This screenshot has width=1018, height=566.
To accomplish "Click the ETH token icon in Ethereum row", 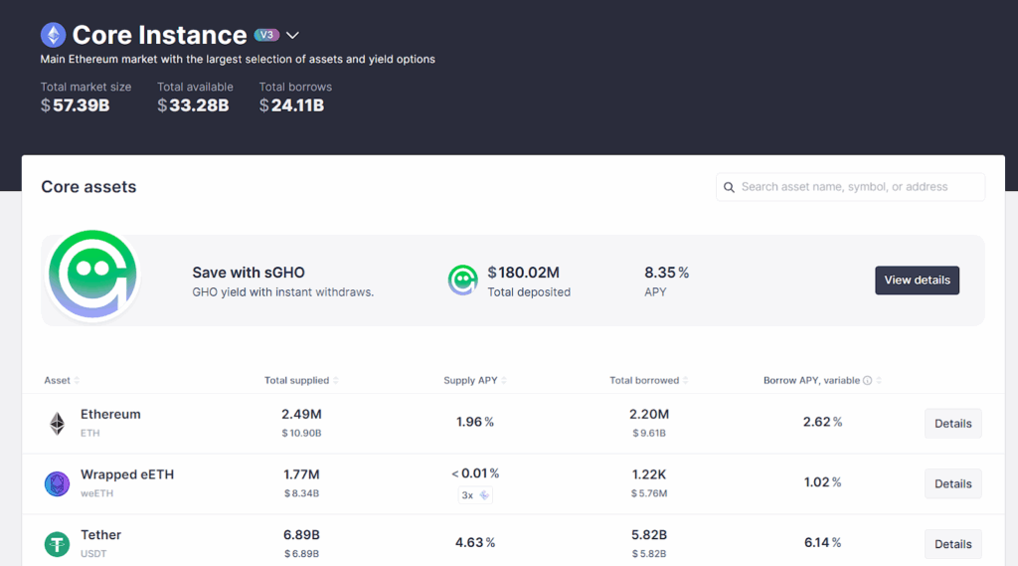I will (57, 424).
